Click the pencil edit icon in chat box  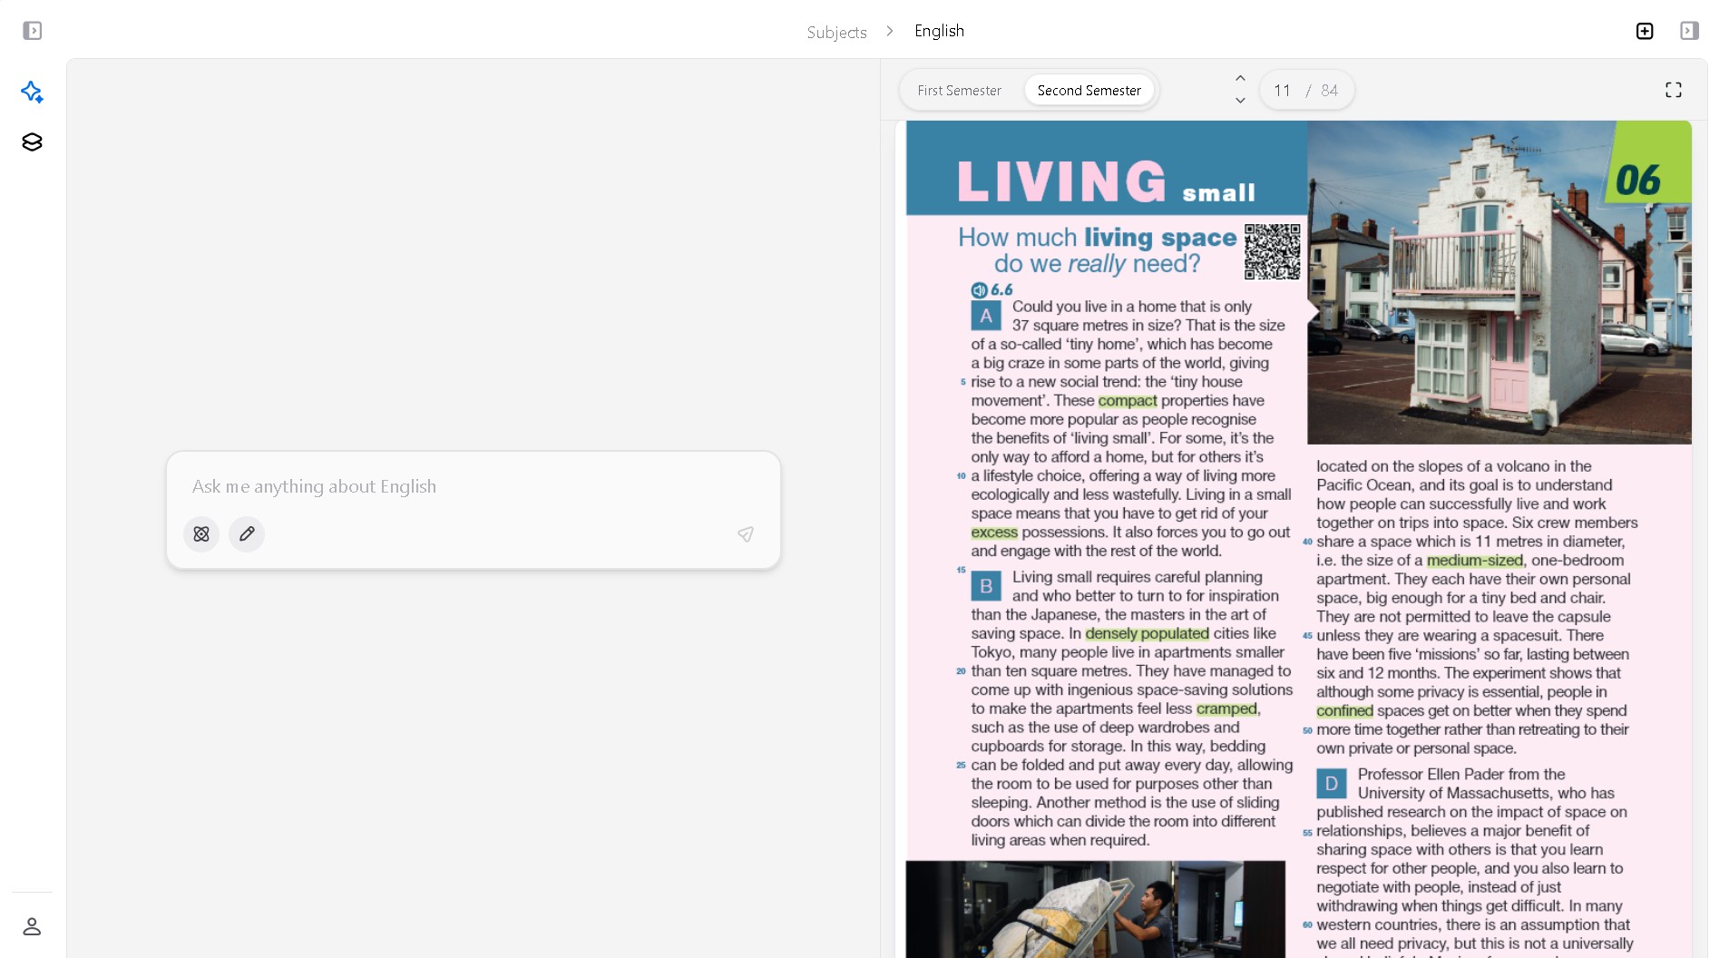[x=247, y=534]
